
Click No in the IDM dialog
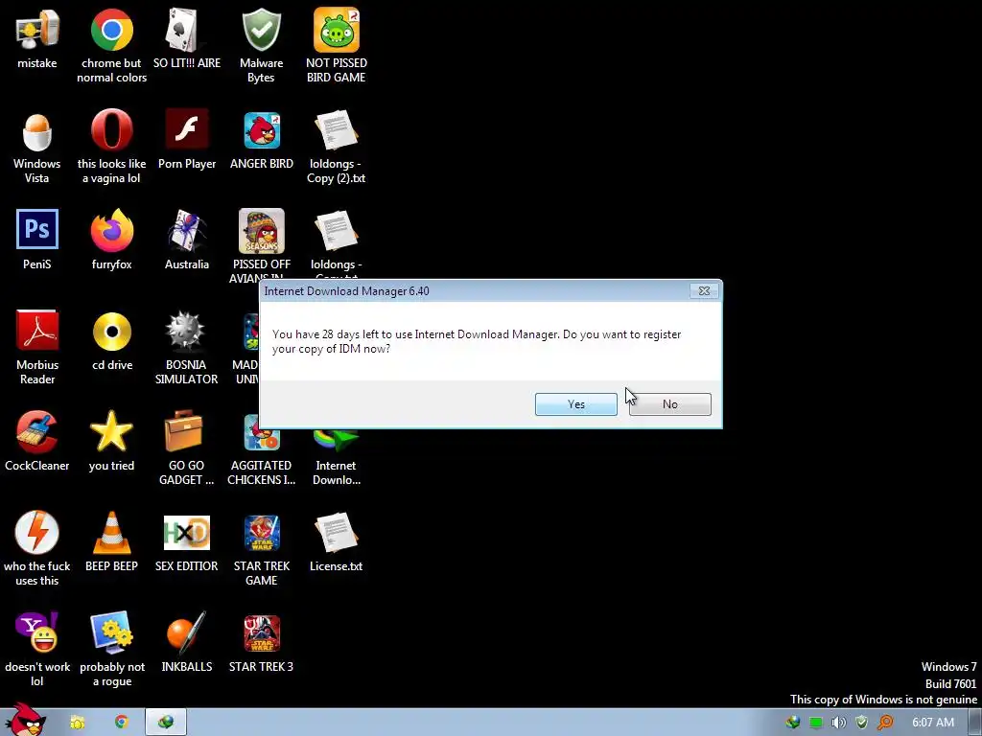coord(669,404)
